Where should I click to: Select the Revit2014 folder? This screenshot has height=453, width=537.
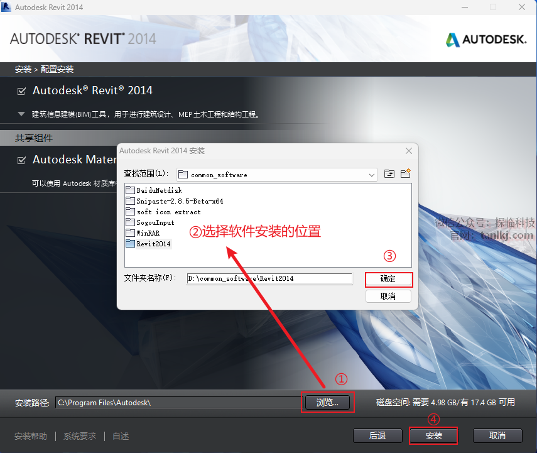tap(149, 244)
